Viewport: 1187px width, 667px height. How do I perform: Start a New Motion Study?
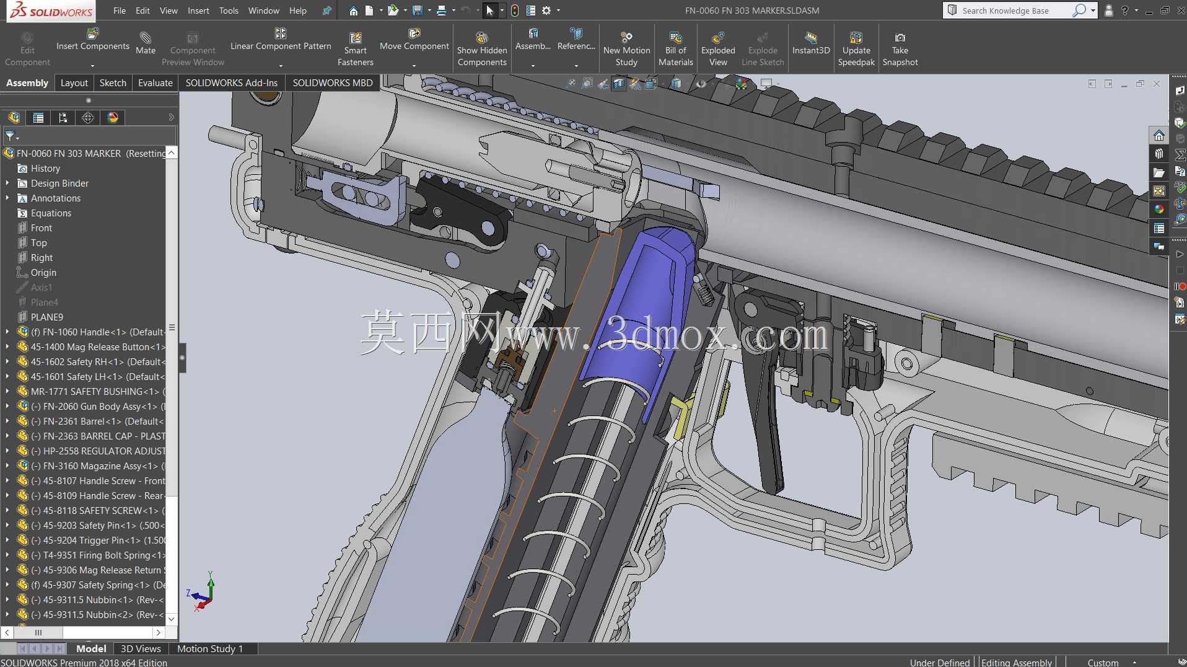pos(626,48)
